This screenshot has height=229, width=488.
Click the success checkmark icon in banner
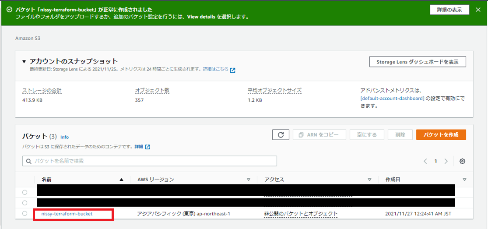coord(9,10)
